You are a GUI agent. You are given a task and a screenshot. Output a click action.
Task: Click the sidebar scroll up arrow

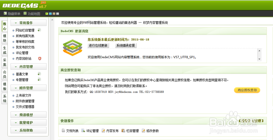(52, 20)
